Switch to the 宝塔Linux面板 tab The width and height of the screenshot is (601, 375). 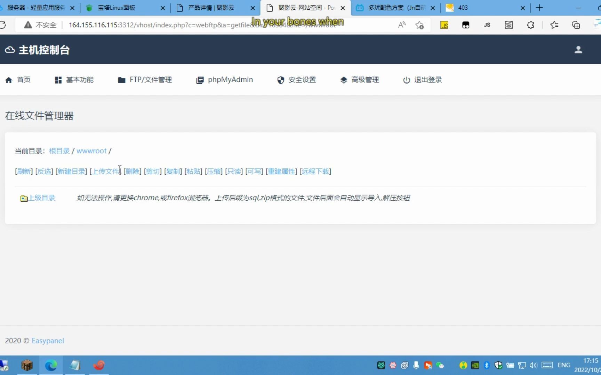pyautogui.click(x=122, y=8)
